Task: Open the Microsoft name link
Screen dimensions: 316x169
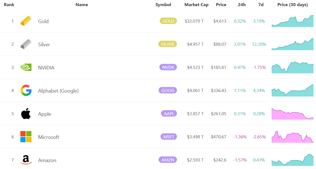Action: pos(48,137)
